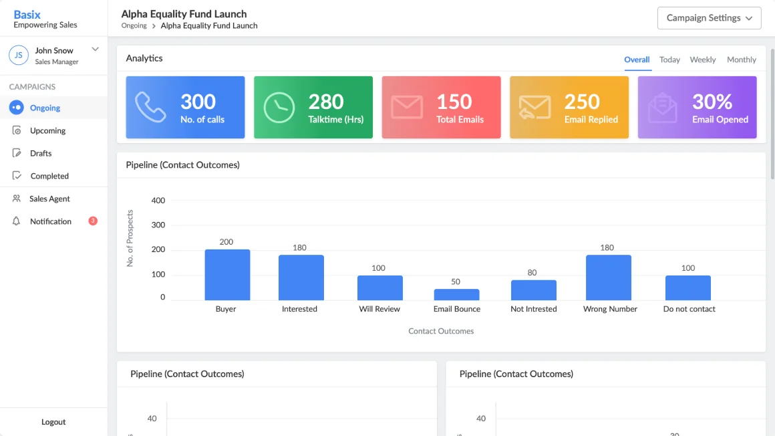Click the Alpha Equality Fund Launch breadcrumb
The width and height of the screenshot is (775, 436).
tap(209, 25)
